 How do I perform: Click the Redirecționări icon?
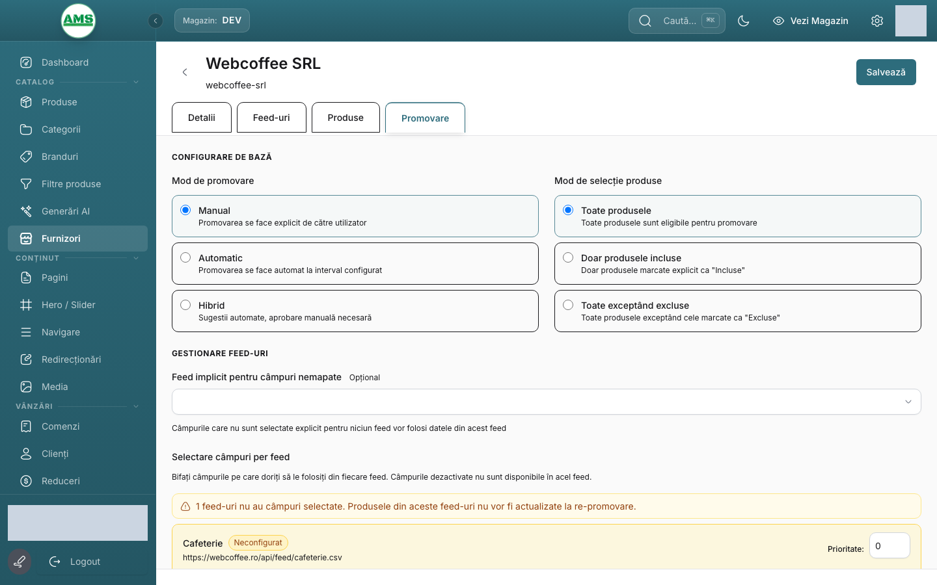[x=26, y=359]
